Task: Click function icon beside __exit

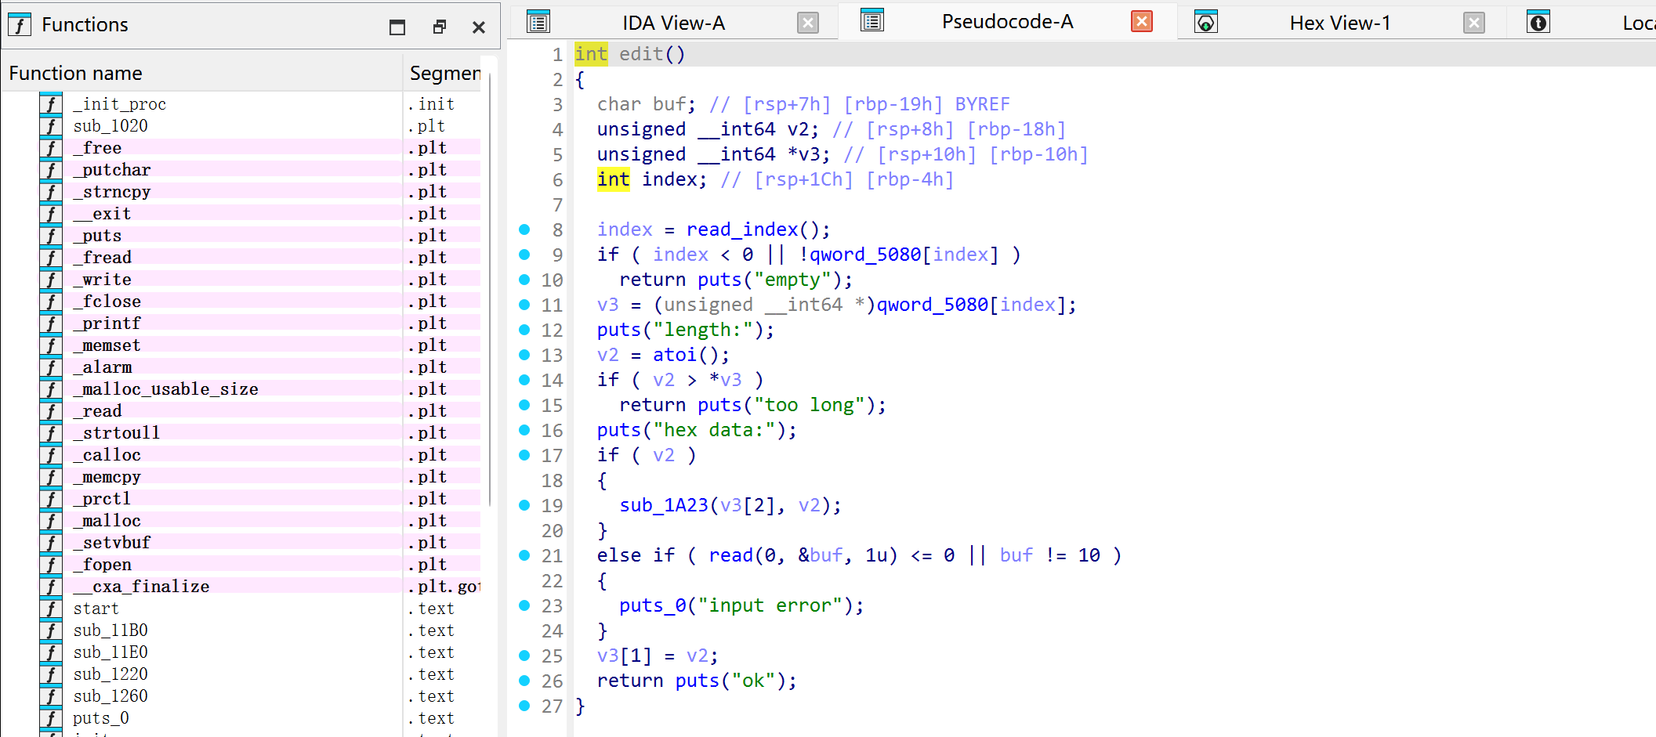Action: (x=51, y=214)
